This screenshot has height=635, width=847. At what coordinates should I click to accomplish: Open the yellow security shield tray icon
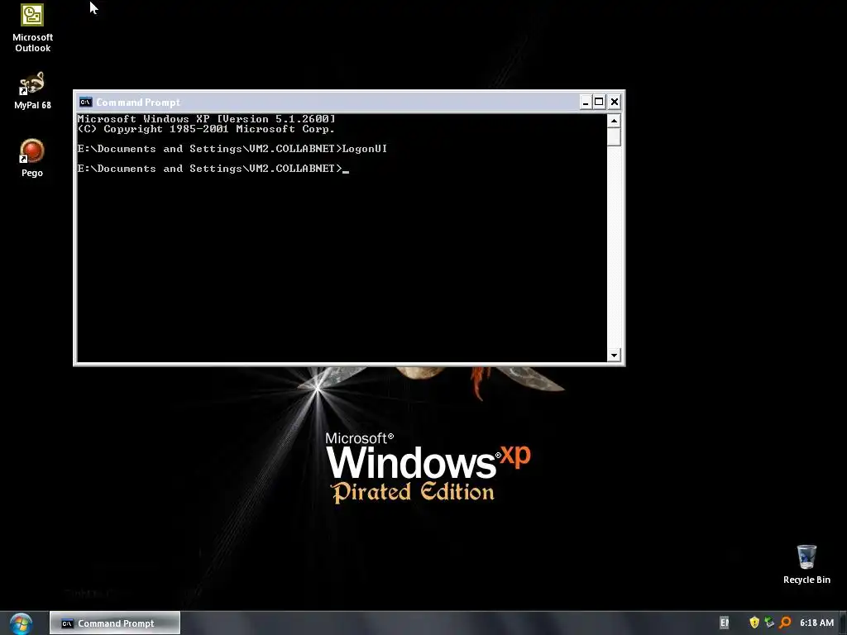[x=754, y=623]
